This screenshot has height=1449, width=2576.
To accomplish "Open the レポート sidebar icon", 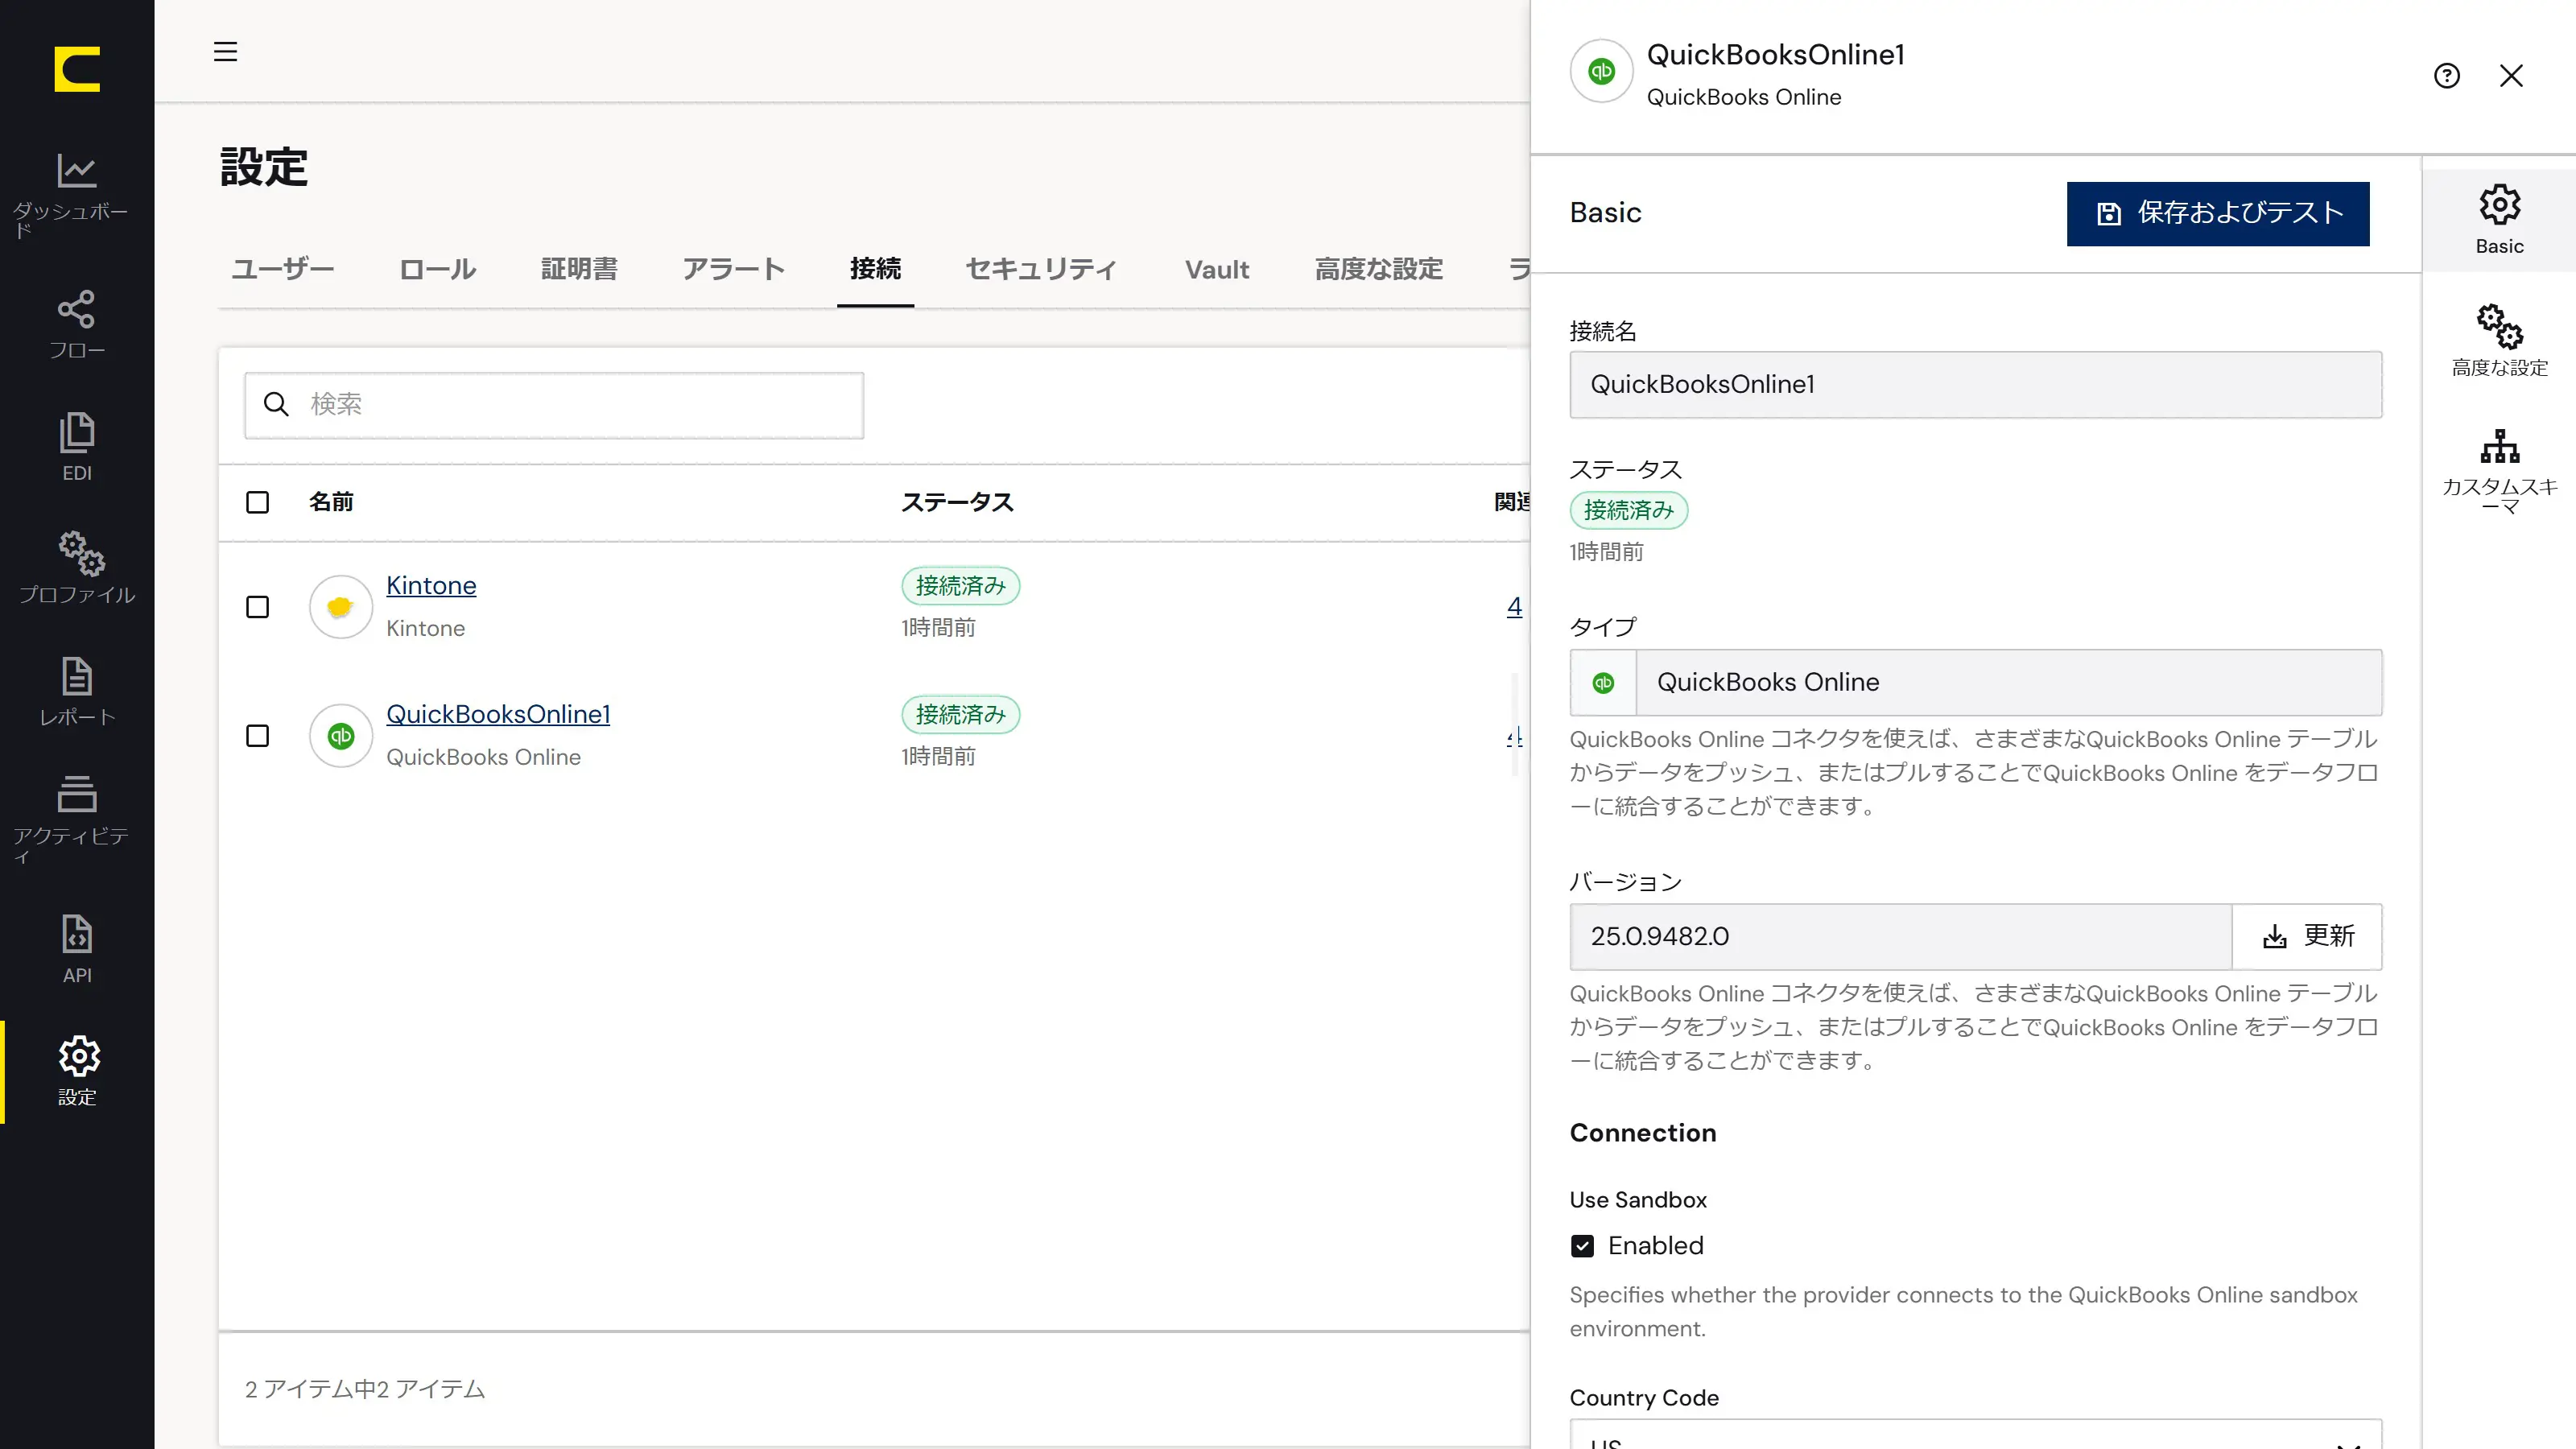I will click(x=77, y=677).
